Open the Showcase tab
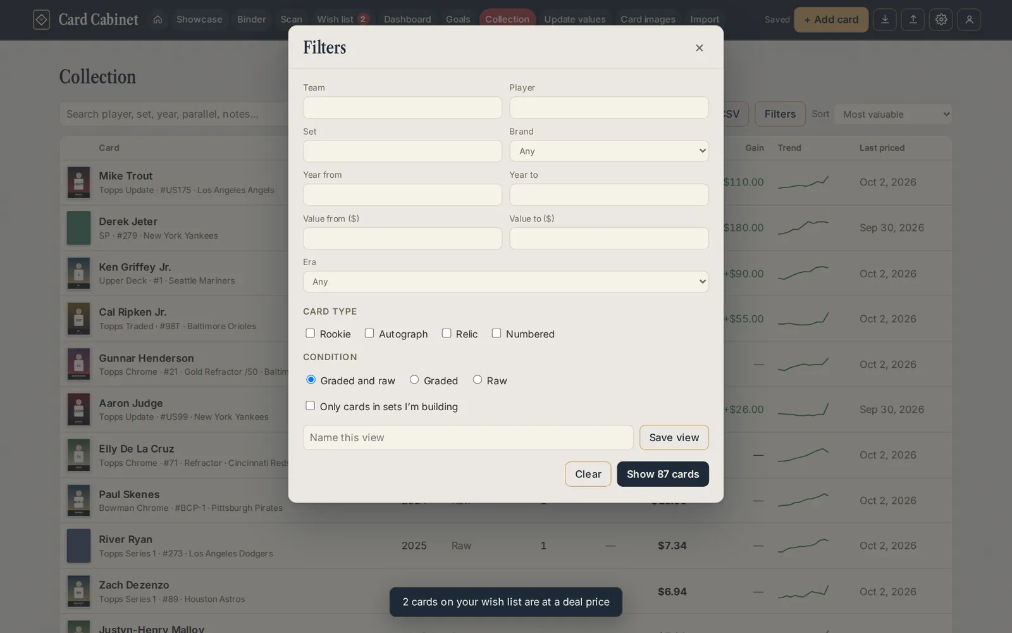 click(x=199, y=20)
